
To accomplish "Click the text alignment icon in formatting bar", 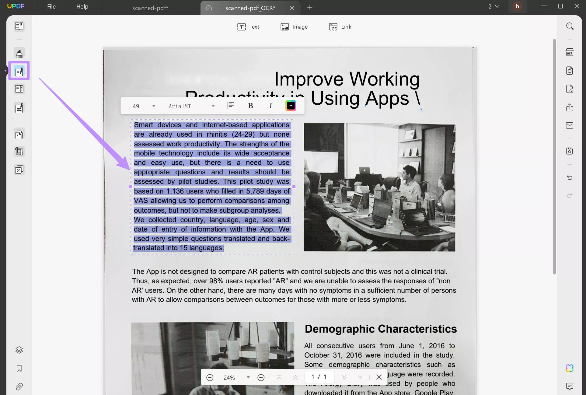I will coord(229,105).
